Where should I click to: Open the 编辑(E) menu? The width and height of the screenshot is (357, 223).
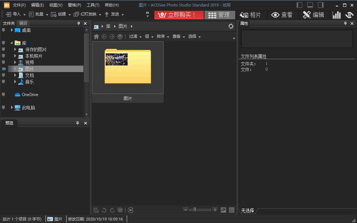click(37, 5)
